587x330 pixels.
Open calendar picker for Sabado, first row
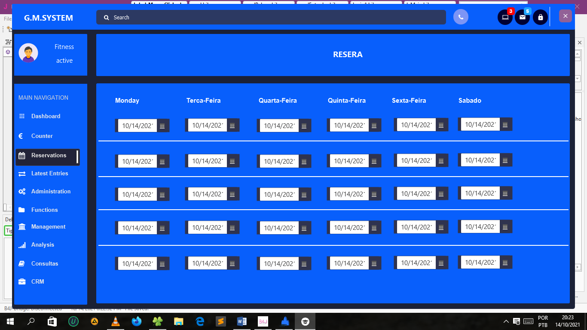505,125
